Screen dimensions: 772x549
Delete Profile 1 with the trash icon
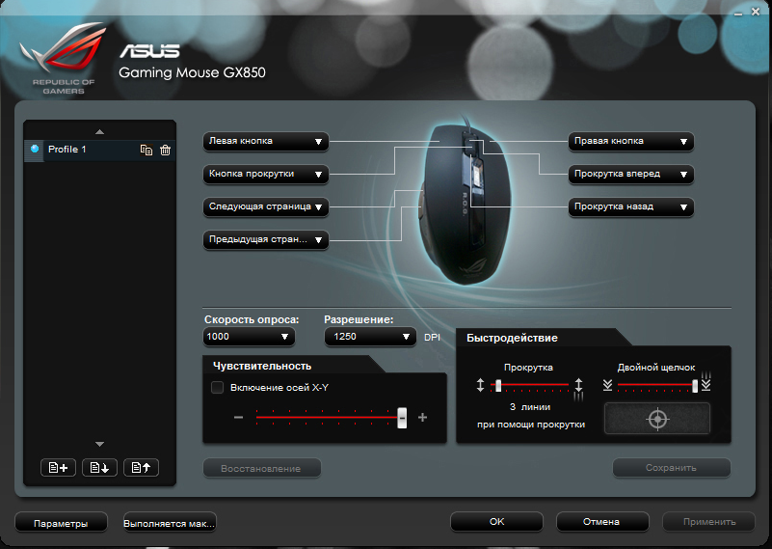166,150
